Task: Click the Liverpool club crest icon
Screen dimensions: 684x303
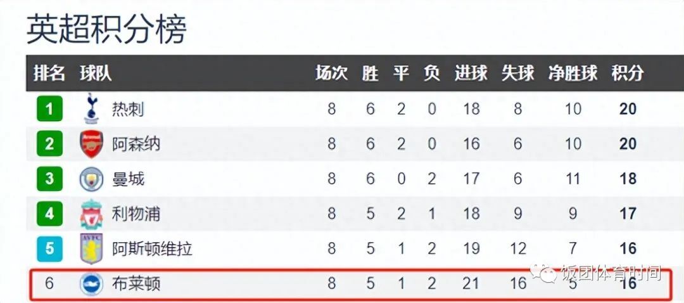Action: (91, 214)
